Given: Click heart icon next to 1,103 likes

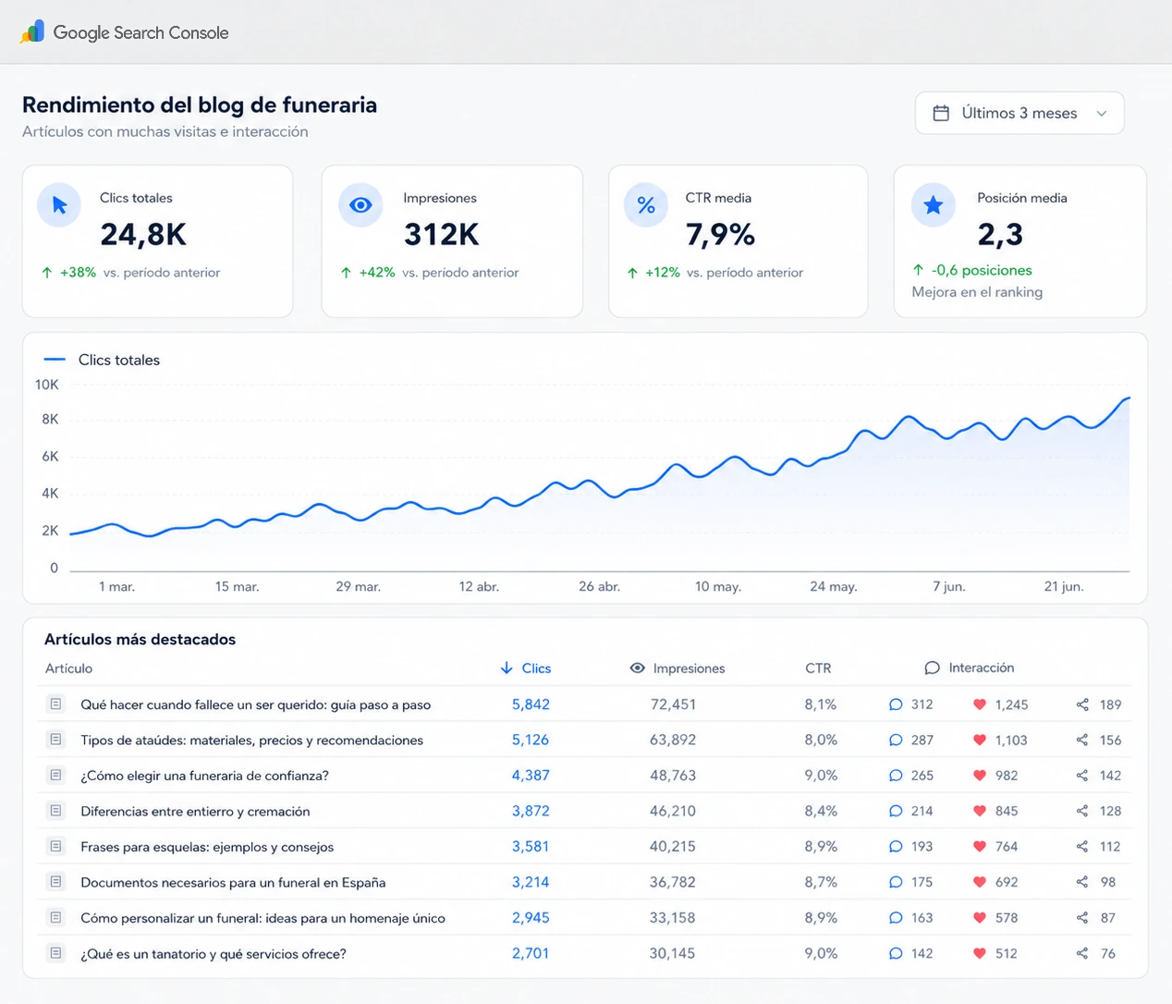Looking at the screenshot, I should [x=980, y=741].
